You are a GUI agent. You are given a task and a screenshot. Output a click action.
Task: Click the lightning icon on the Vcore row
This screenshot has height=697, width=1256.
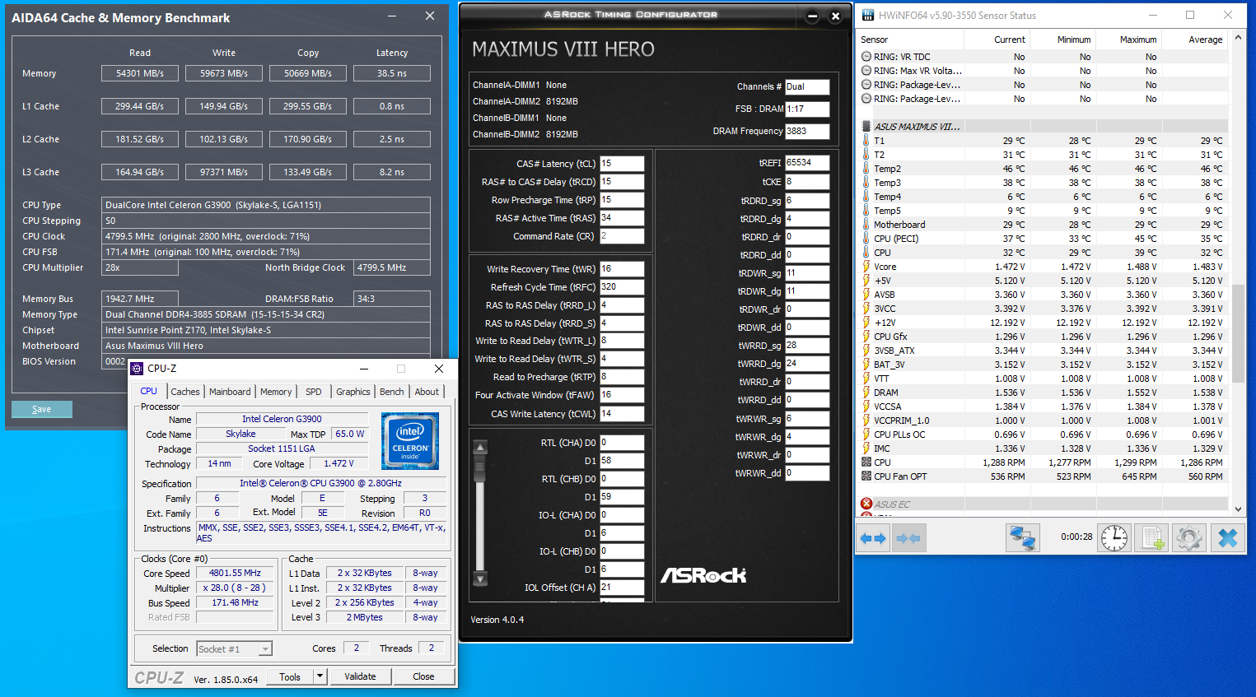(x=866, y=267)
